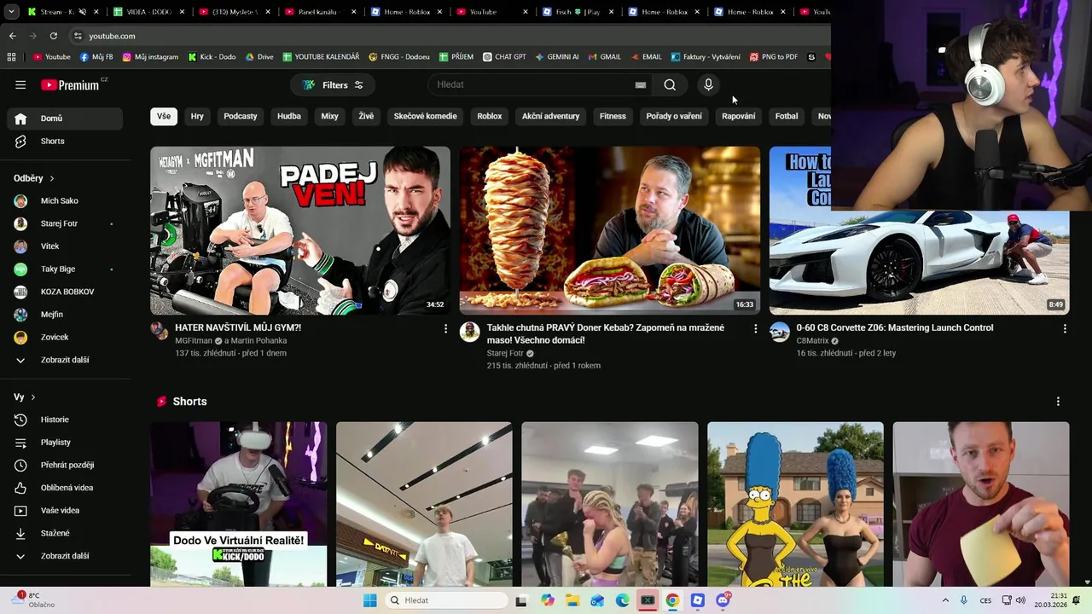This screenshot has height=614, width=1092.
Task: Switch to the Panel kanálu browser tab
Action: (x=320, y=12)
